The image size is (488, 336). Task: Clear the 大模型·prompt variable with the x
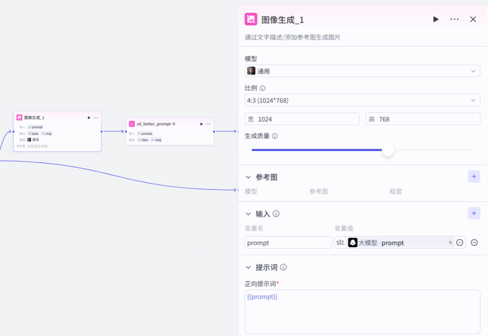(x=450, y=242)
